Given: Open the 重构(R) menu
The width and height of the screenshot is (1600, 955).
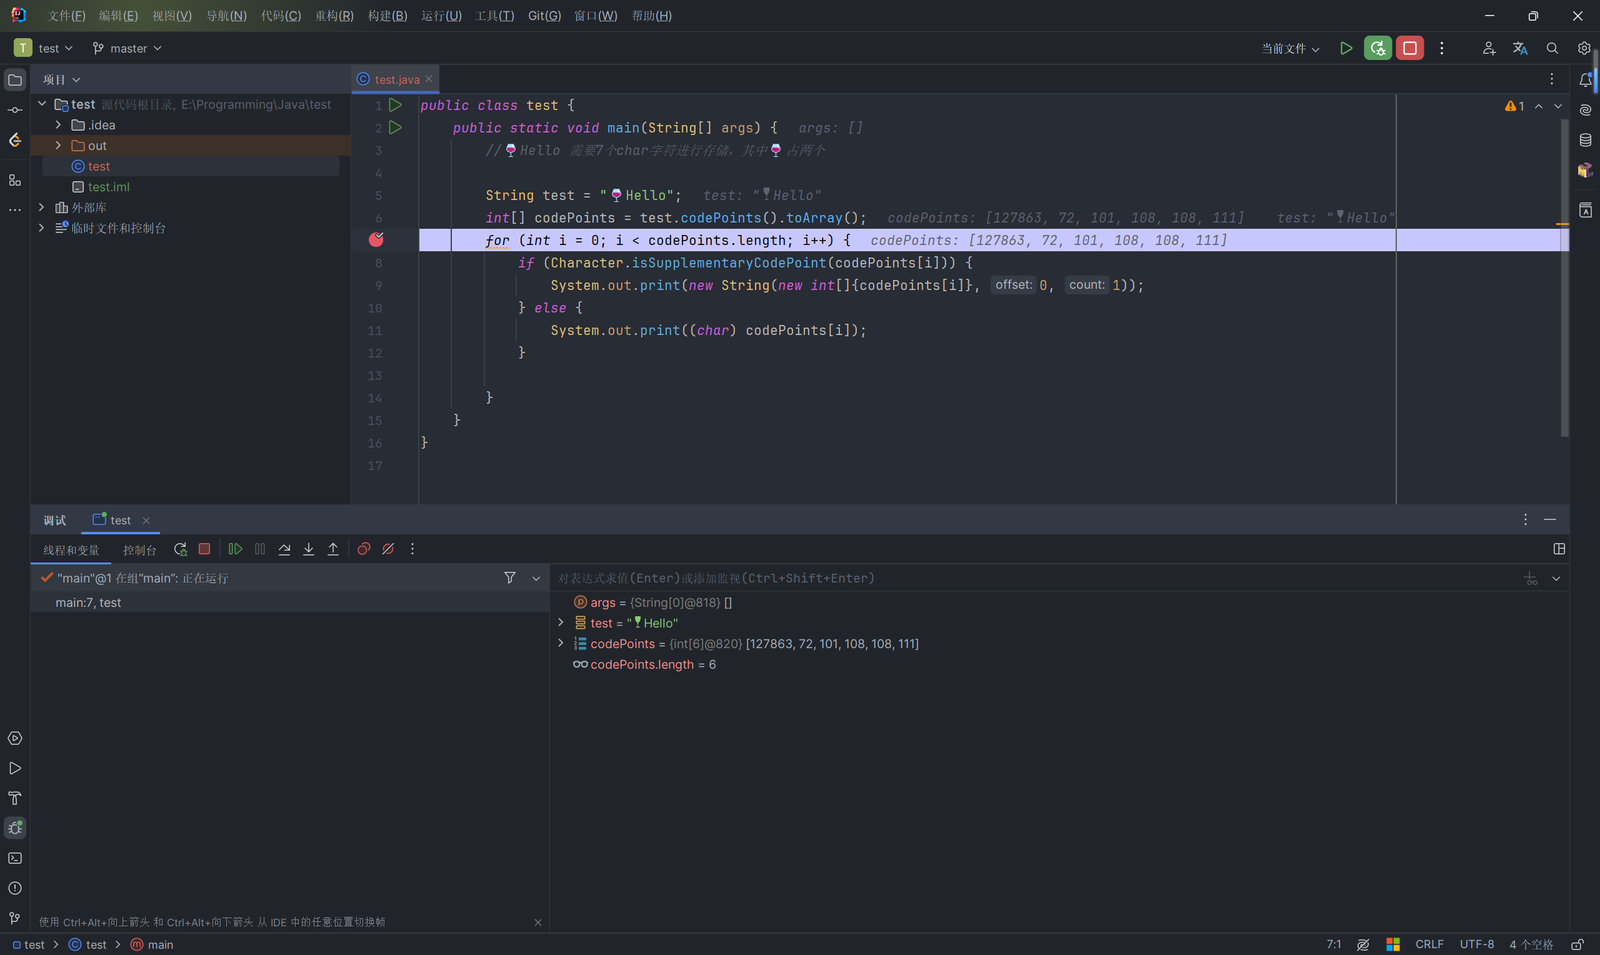Looking at the screenshot, I should pyautogui.click(x=334, y=16).
